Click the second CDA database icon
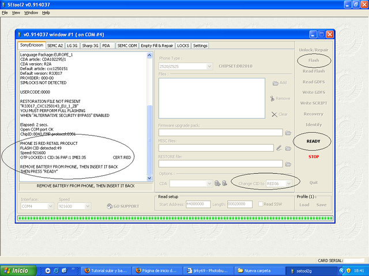369x276 pixels. pos(224,183)
